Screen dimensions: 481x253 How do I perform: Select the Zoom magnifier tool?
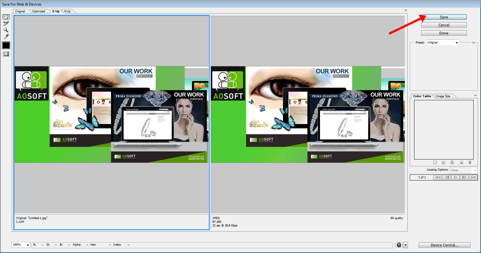[6, 30]
